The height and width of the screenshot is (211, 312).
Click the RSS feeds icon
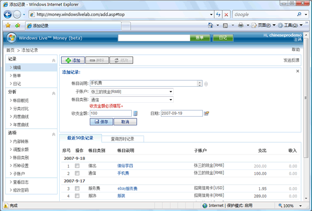click(225, 25)
